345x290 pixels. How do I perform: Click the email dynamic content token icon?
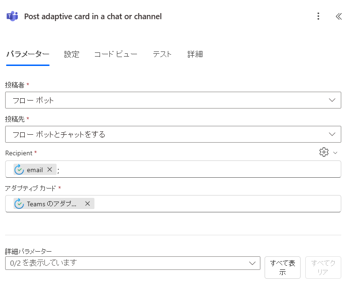19,169
